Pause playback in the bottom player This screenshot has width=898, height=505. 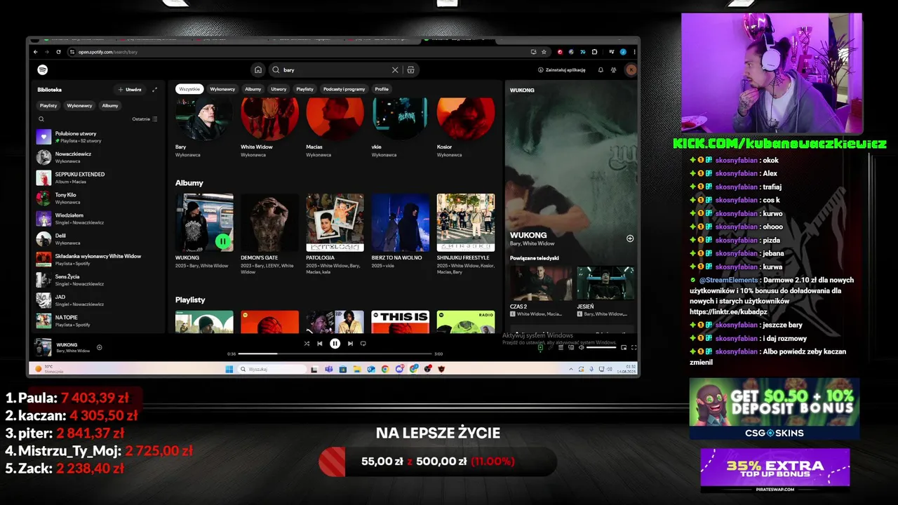(x=335, y=344)
